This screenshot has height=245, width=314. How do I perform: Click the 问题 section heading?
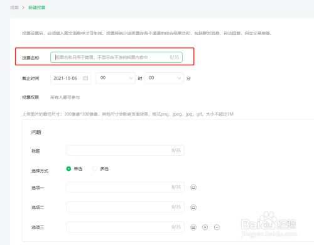click(36, 132)
